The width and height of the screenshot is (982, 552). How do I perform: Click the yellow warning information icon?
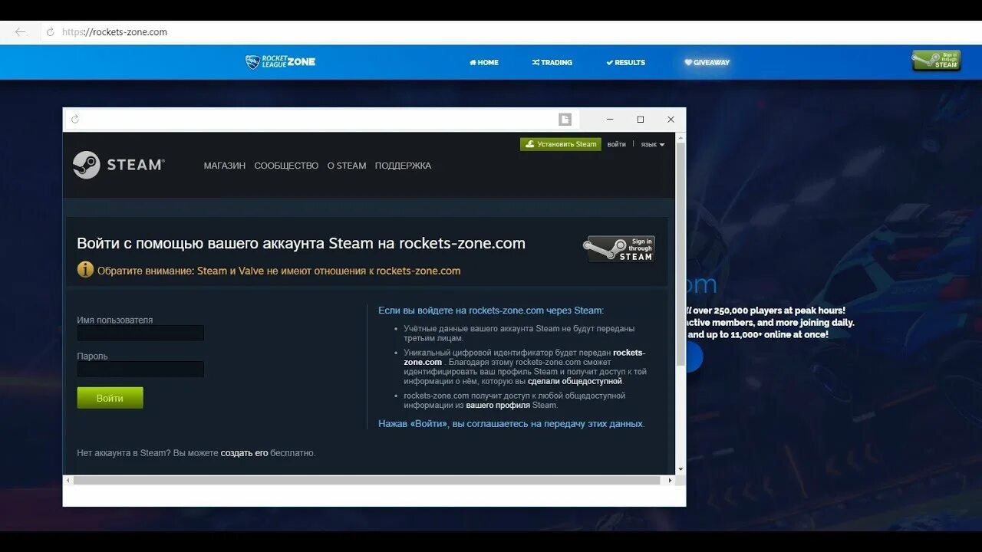tap(85, 270)
